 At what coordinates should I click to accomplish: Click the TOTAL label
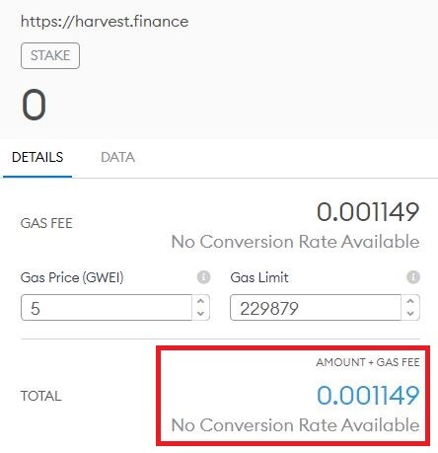click(x=41, y=396)
